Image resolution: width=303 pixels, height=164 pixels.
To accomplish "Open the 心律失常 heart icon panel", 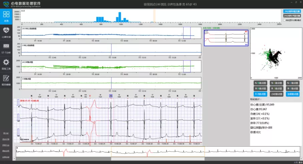I will point(6,31).
